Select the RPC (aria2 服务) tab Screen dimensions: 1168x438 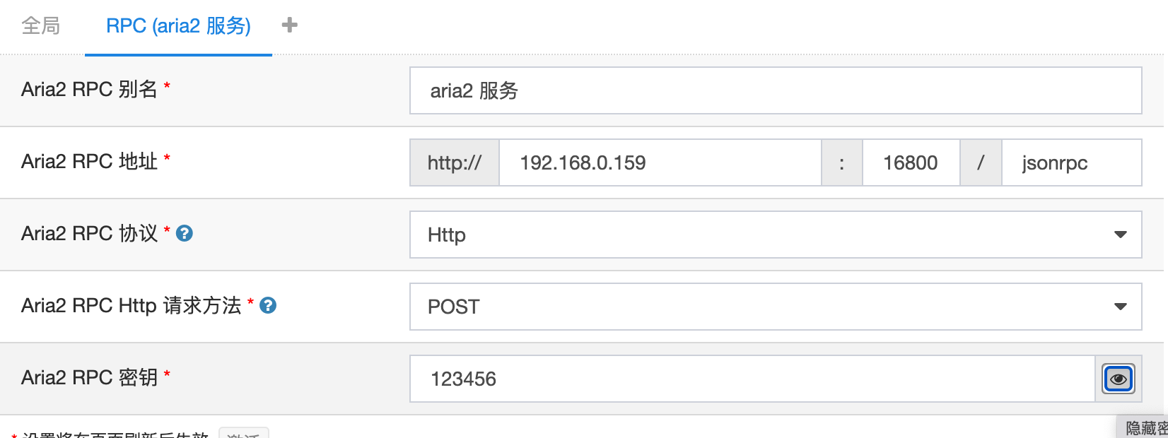178,26
